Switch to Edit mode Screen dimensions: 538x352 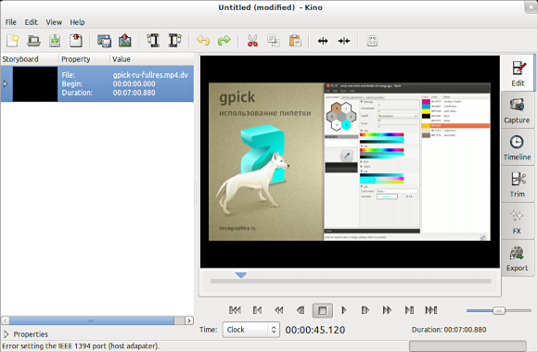click(518, 73)
